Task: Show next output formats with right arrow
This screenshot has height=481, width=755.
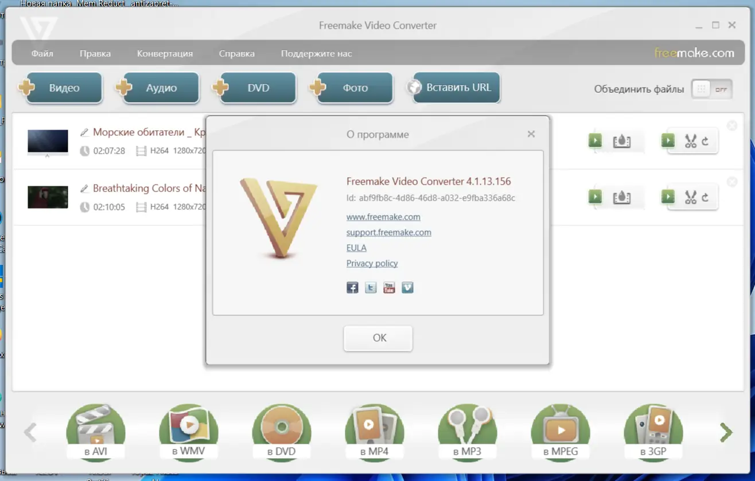Action: click(726, 433)
